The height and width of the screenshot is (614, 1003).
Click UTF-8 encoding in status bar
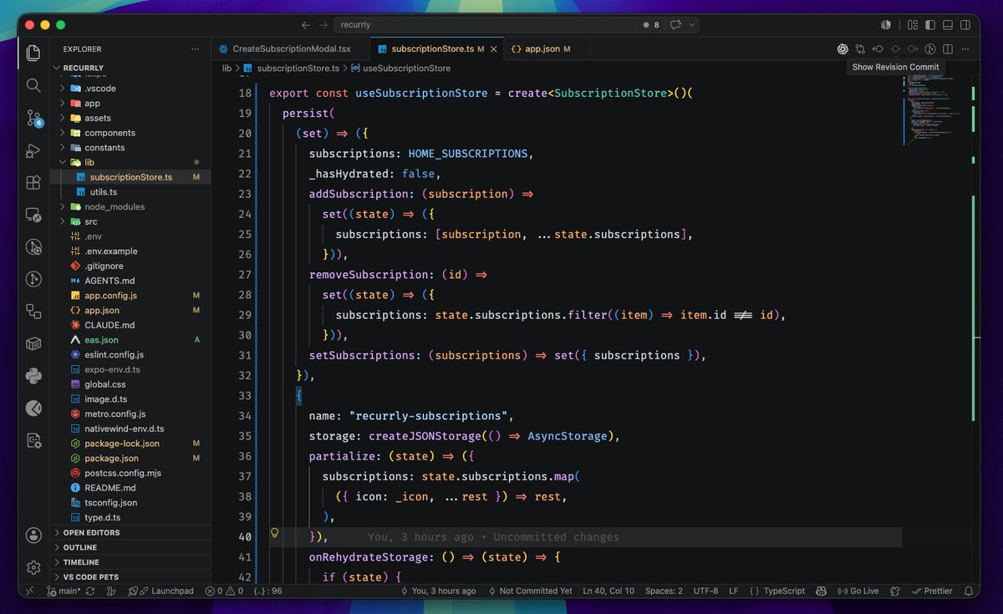pos(705,591)
